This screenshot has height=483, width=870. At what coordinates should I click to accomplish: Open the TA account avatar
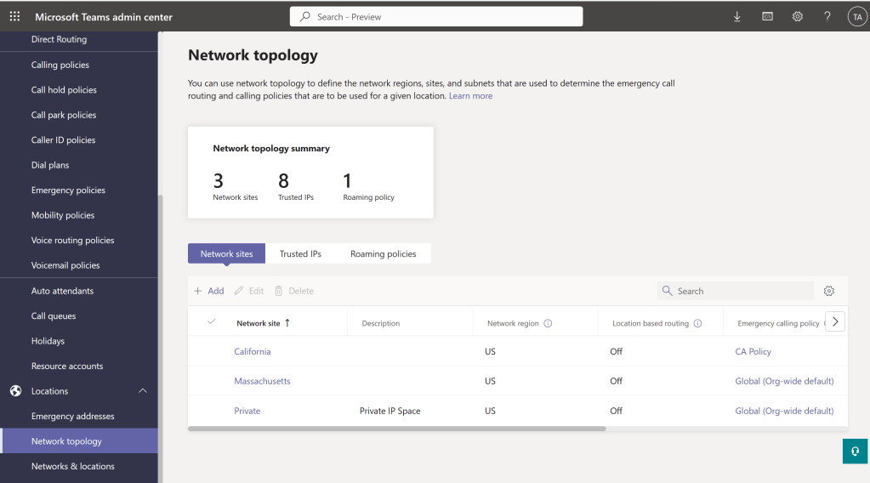(856, 16)
